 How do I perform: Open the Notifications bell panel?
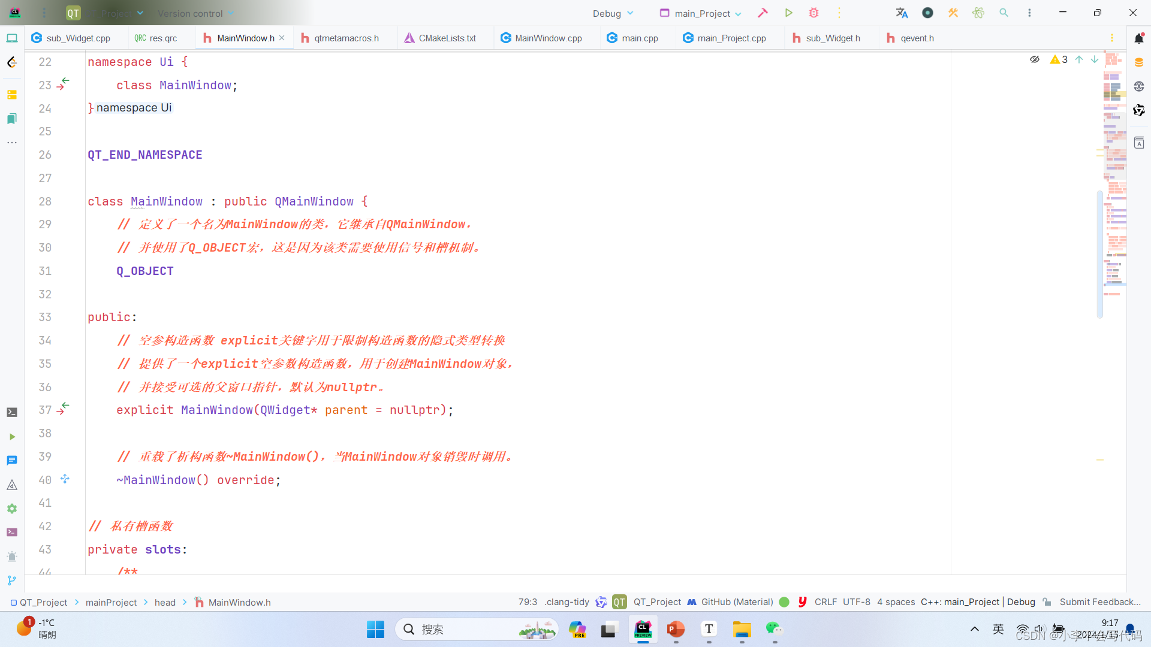pyautogui.click(x=1139, y=38)
